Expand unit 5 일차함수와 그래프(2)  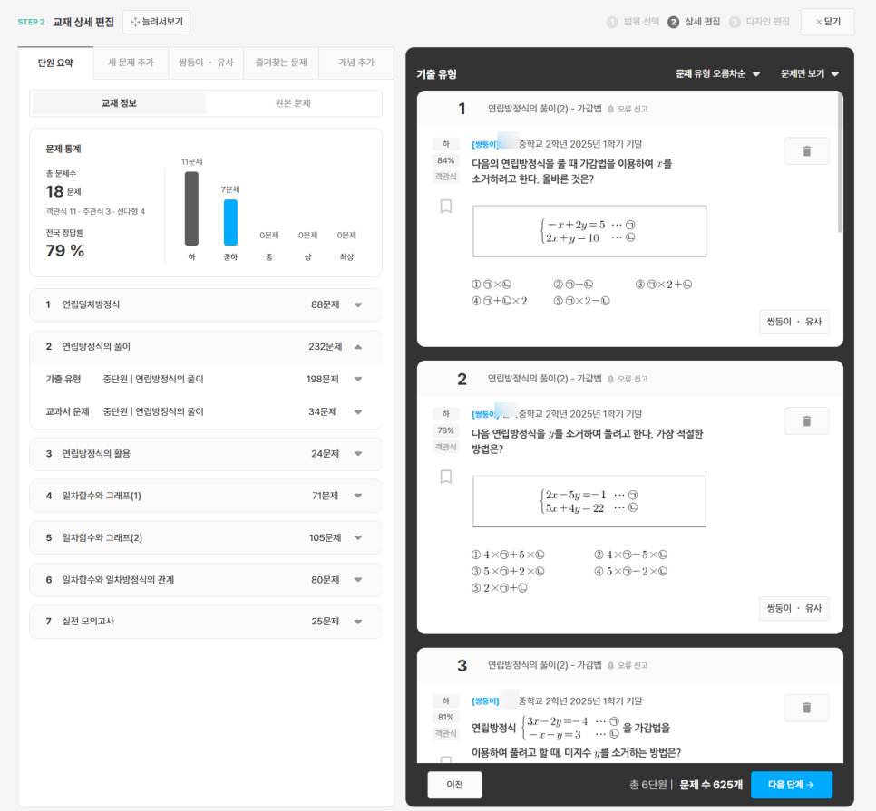206,537
